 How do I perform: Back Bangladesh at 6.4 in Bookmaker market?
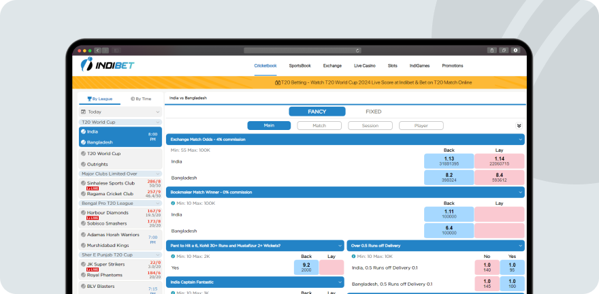(x=449, y=231)
